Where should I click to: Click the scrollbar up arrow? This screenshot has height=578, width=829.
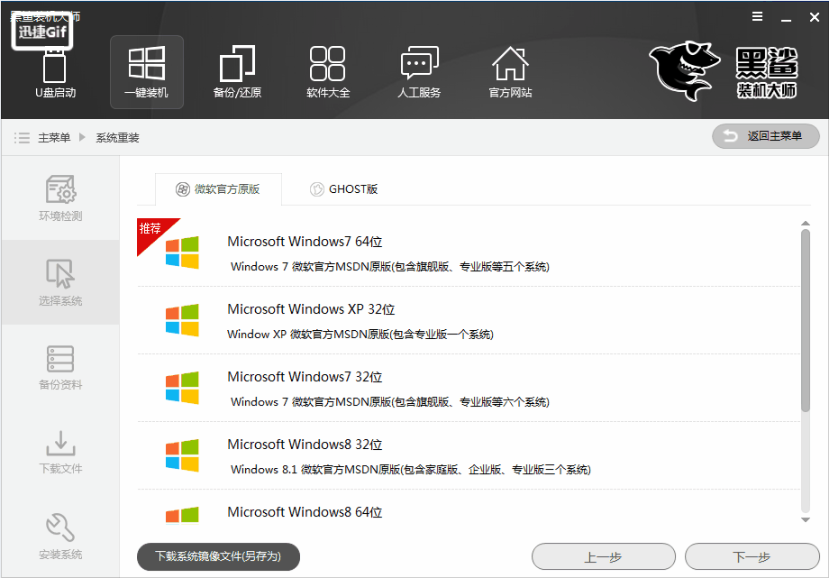pyautogui.click(x=806, y=224)
